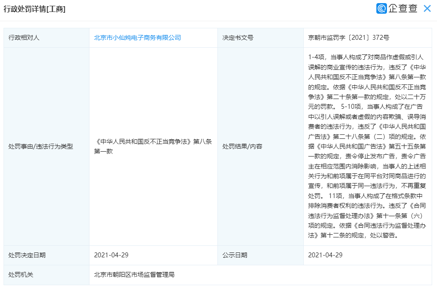Click the 企查查 brand name text
The width and height of the screenshot is (437, 298).
(x=403, y=9)
